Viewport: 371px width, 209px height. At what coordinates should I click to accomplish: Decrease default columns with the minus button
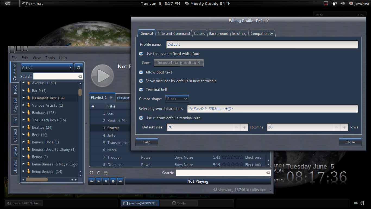tap(237, 127)
